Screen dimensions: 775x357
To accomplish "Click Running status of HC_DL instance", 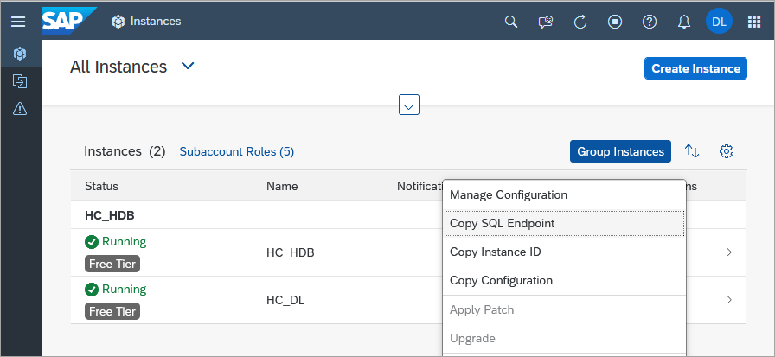I will click(x=116, y=290).
